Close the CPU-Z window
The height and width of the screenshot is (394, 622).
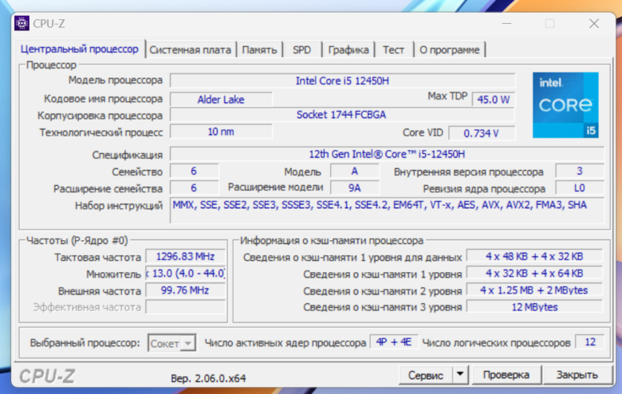click(x=594, y=24)
